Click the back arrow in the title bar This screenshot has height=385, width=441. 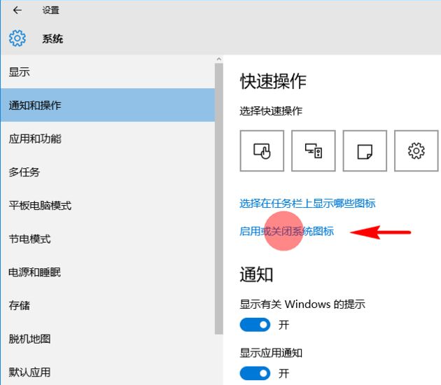coord(17,10)
